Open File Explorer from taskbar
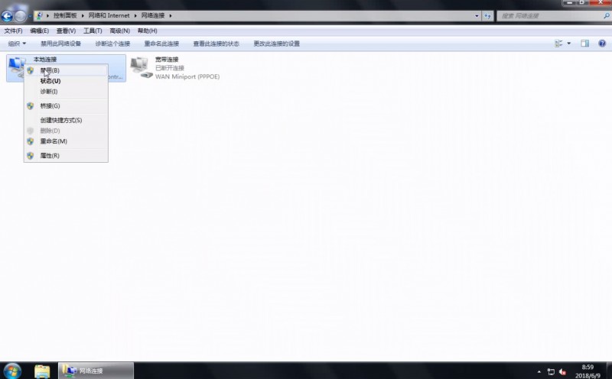 [42, 371]
